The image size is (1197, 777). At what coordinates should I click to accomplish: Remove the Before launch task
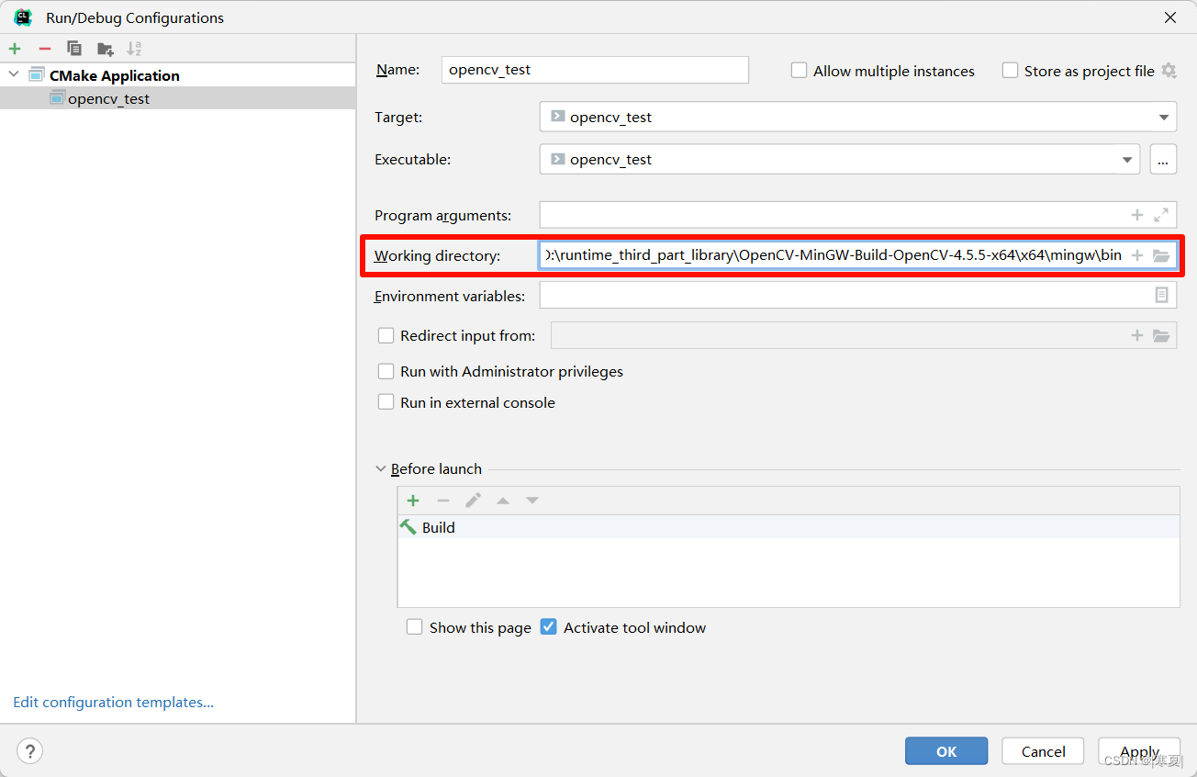pos(443,501)
